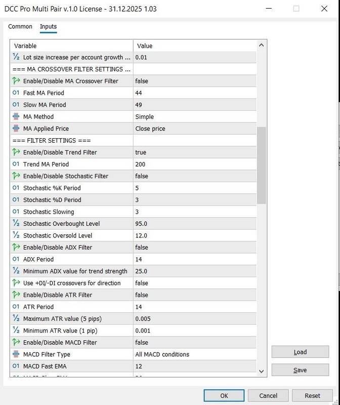Click the Value column header
The image size is (340, 405).
click(x=195, y=46)
